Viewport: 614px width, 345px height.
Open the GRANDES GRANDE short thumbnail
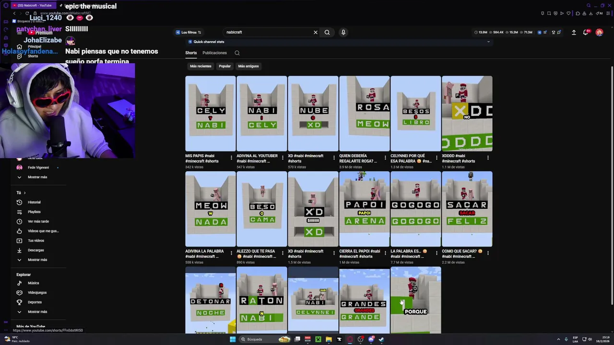click(365, 300)
